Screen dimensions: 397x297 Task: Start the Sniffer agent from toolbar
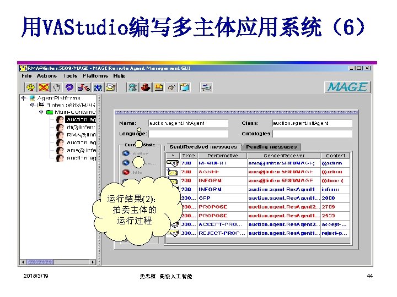[132, 87]
